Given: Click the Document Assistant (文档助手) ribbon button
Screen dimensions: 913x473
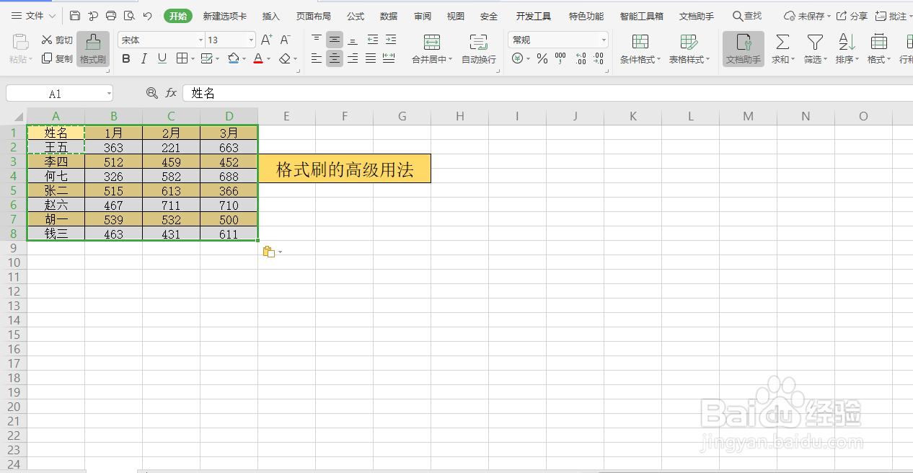Looking at the screenshot, I should [x=744, y=49].
